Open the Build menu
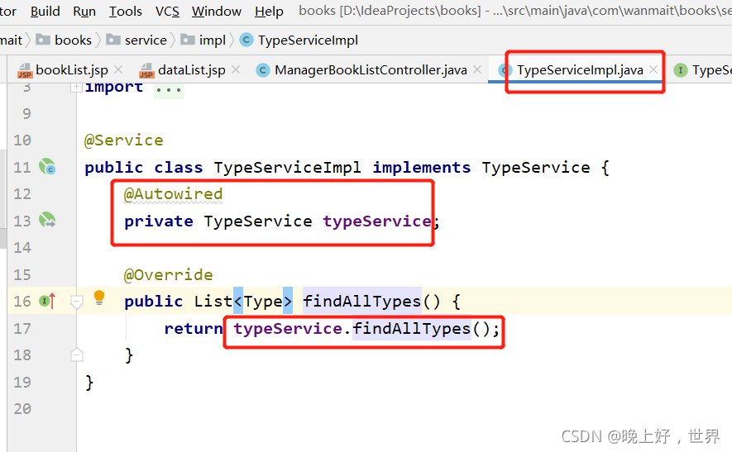 coord(45,12)
